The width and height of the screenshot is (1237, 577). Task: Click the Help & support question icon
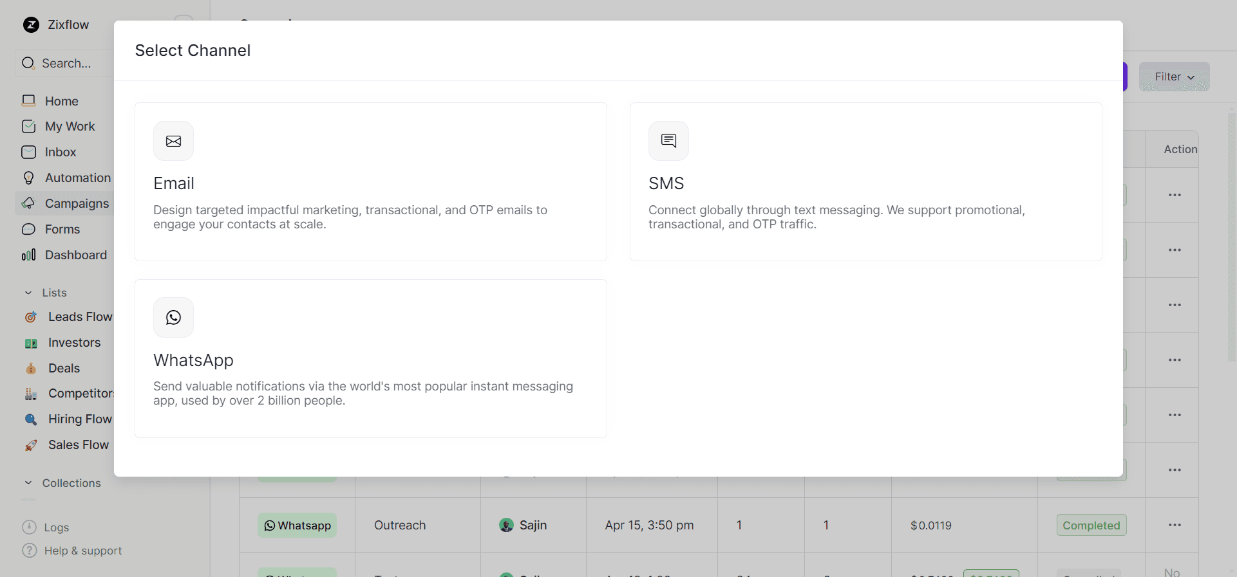(x=29, y=551)
